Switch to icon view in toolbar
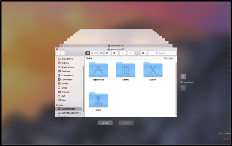The width and height of the screenshot is (232, 146). click(x=87, y=53)
